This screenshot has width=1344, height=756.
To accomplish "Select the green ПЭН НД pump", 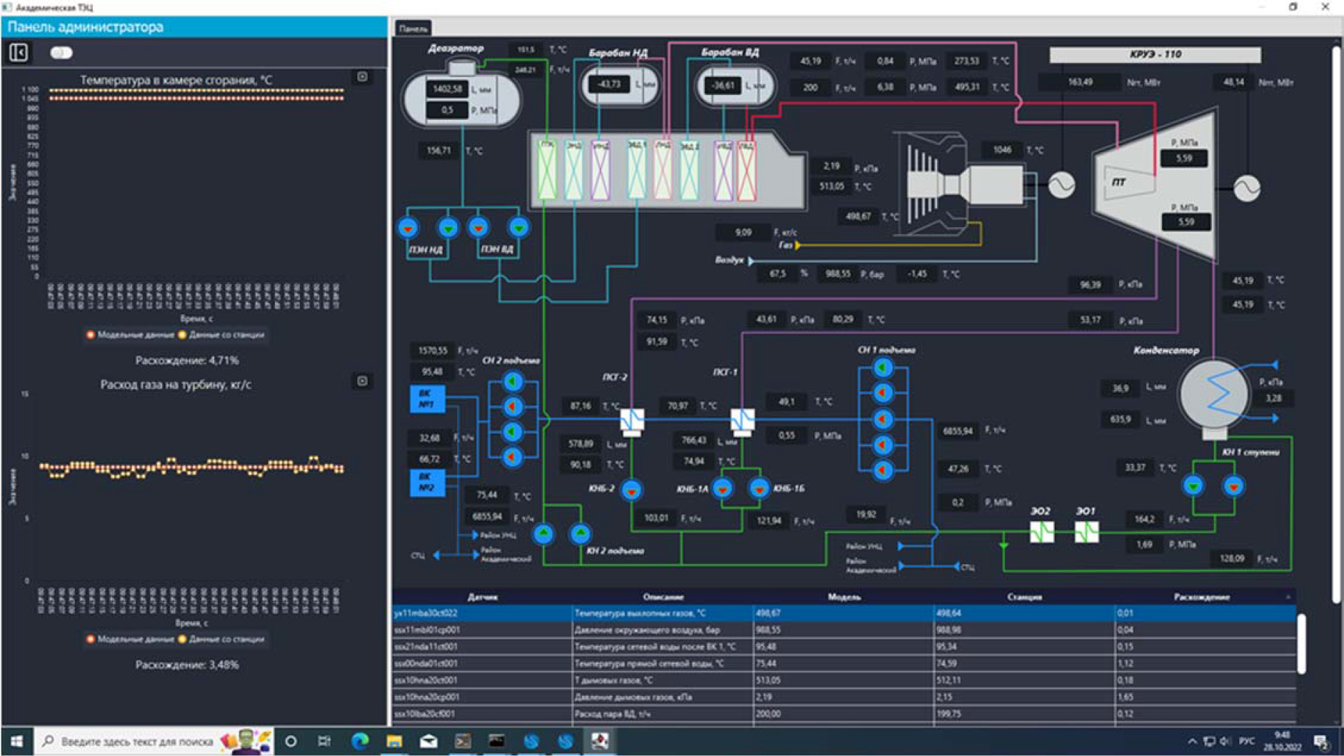I will pyautogui.click(x=448, y=228).
